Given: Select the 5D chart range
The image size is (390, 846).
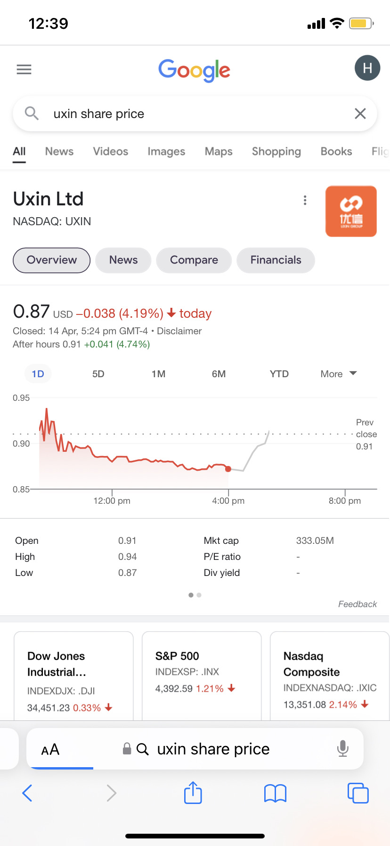Looking at the screenshot, I should (98, 374).
